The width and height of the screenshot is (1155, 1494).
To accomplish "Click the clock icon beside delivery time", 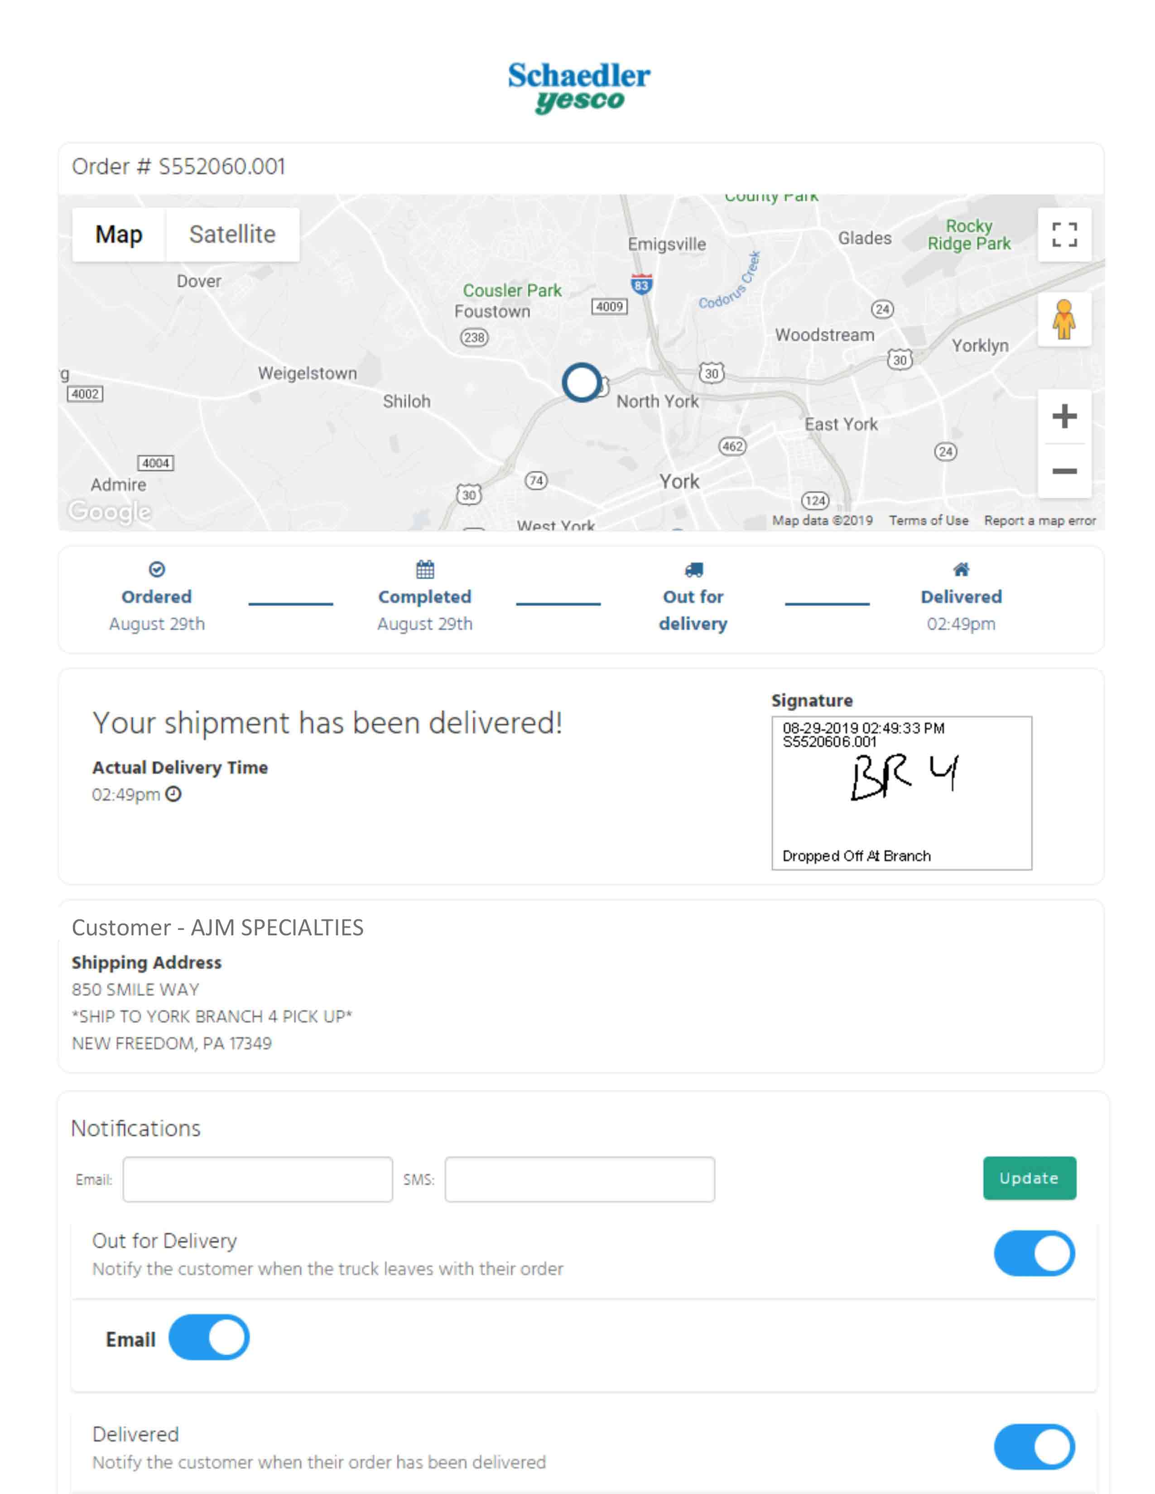I will pos(174,794).
